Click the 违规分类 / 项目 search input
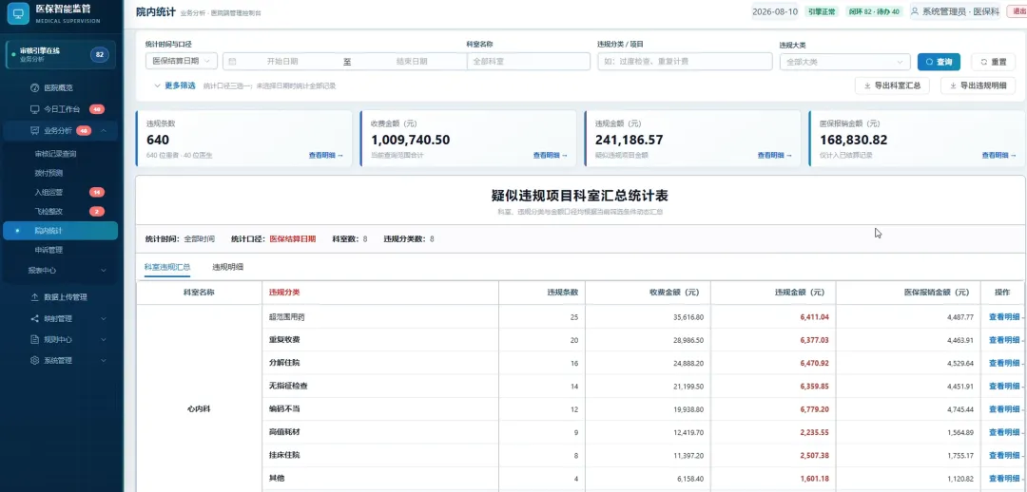This screenshot has height=492, width=1027. 685,62
